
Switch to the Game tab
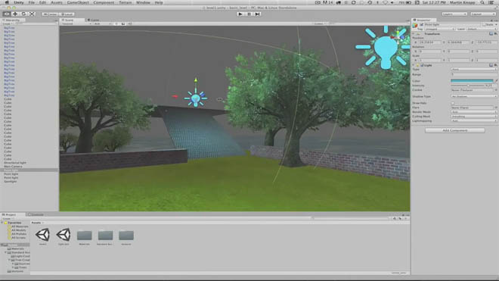click(94, 20)
